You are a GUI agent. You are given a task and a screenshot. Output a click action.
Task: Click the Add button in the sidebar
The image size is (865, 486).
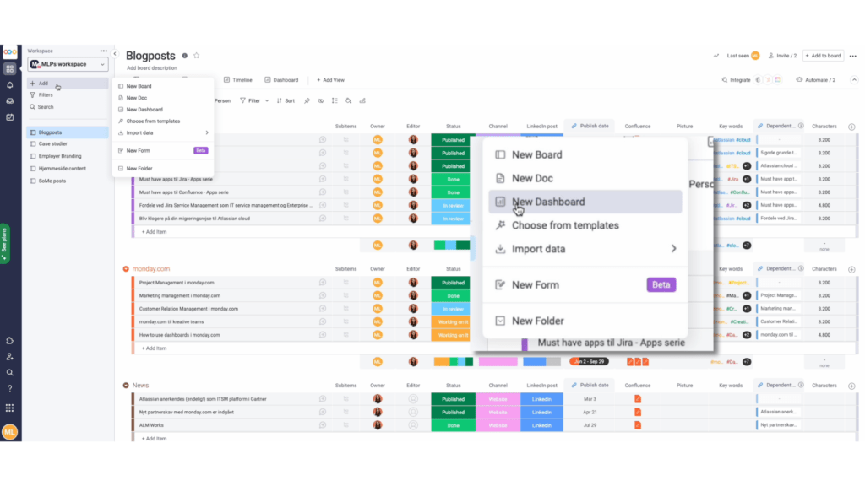[68, 84]
